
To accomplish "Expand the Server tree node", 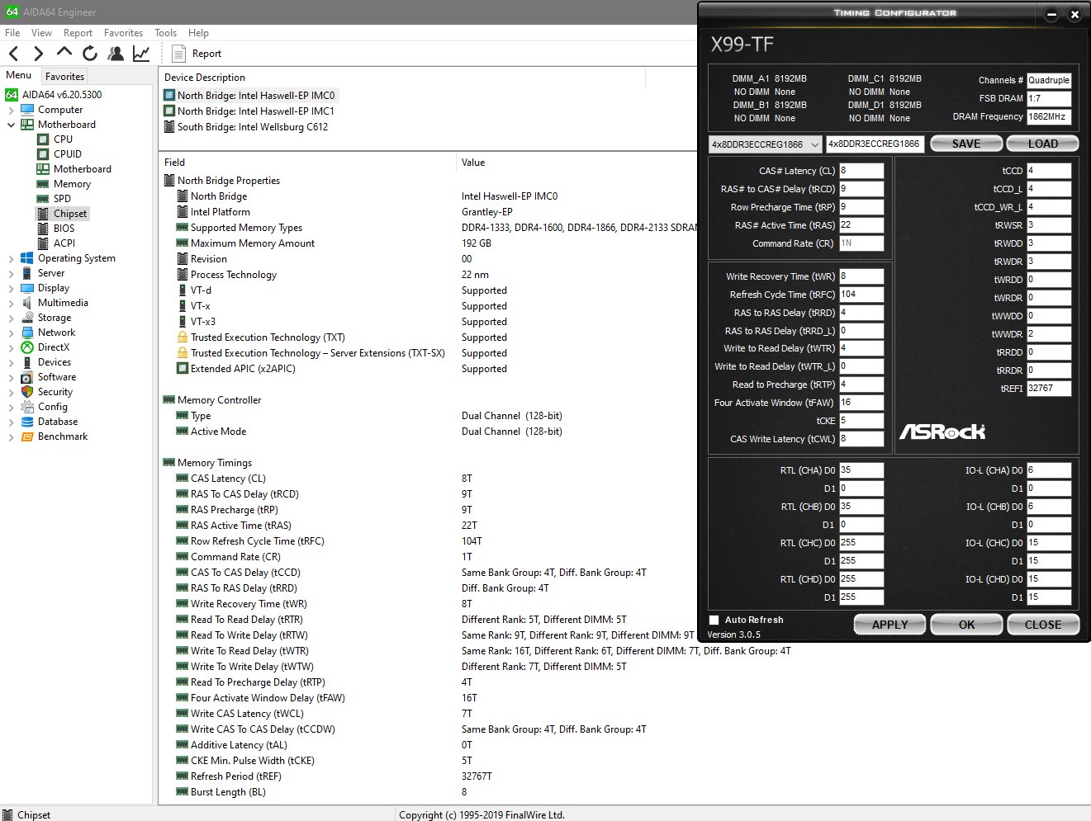I will coord(11,273).
